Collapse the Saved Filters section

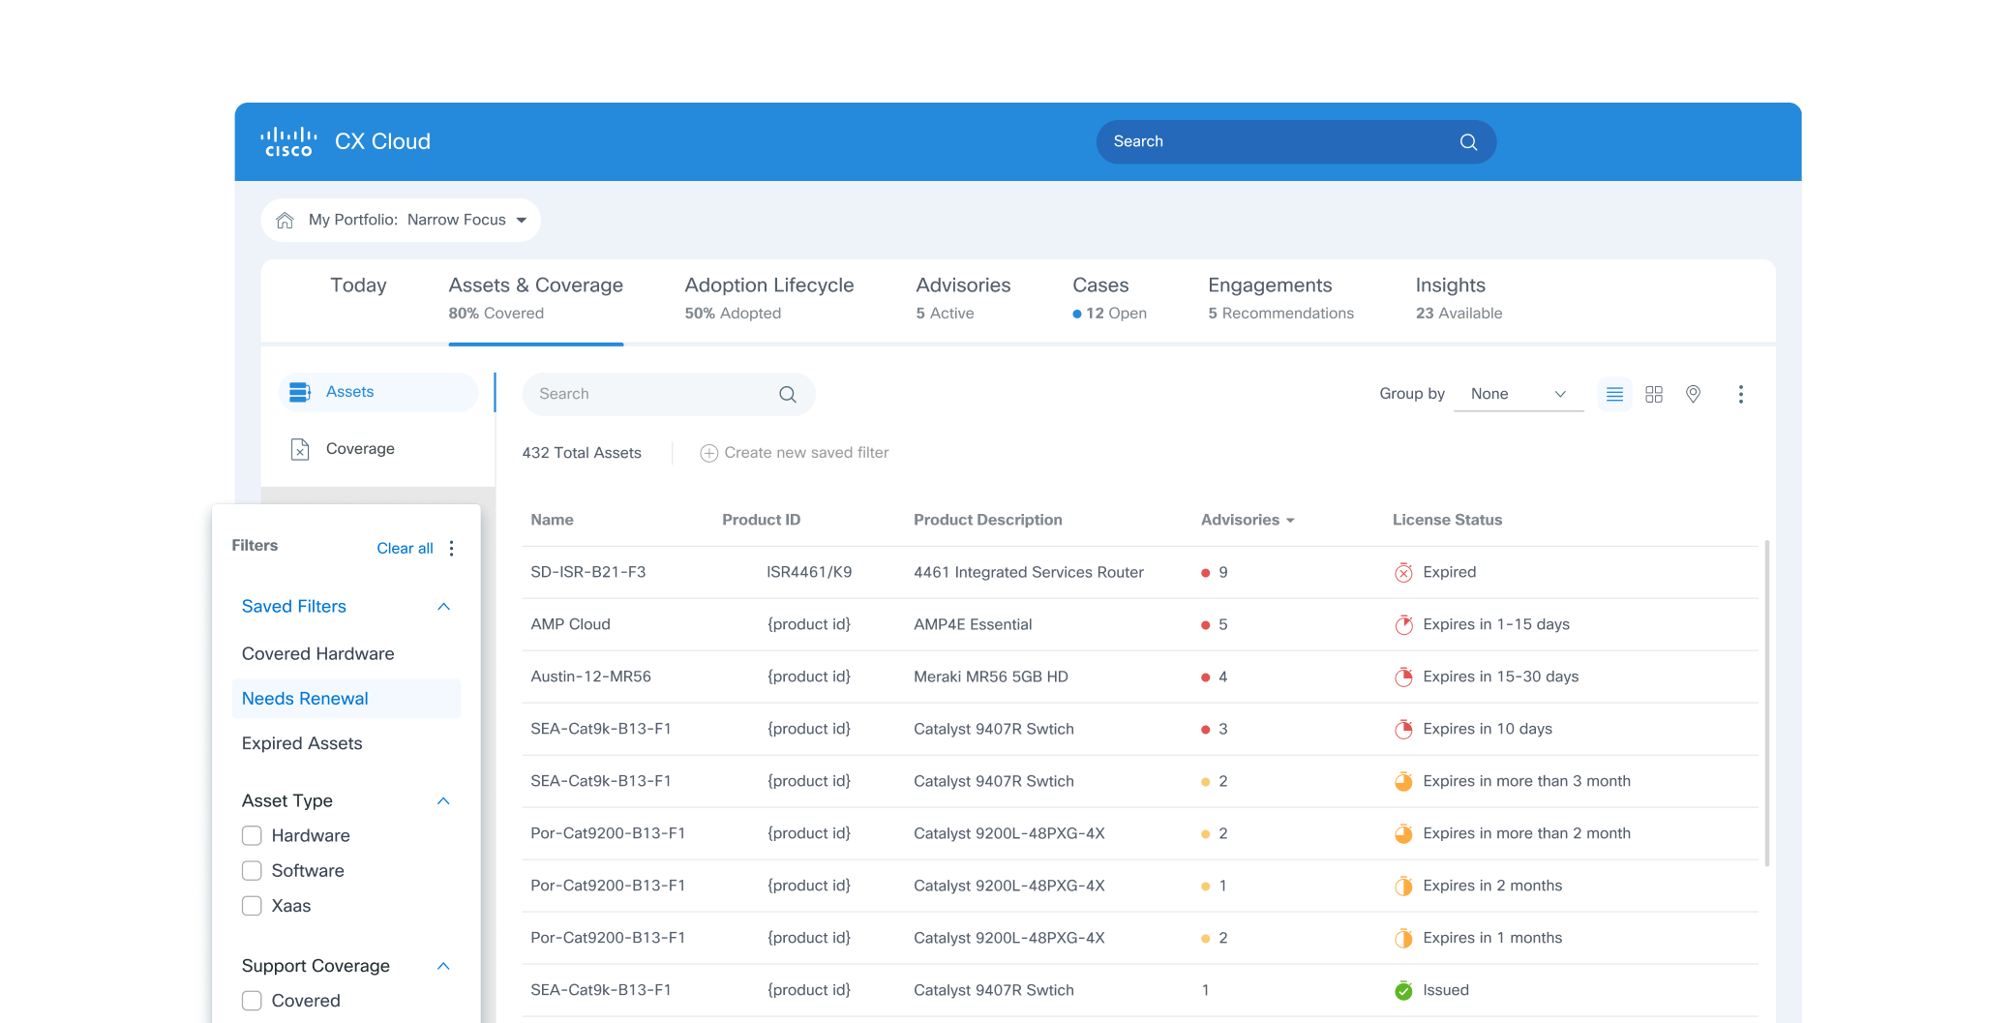coord(444,607)
